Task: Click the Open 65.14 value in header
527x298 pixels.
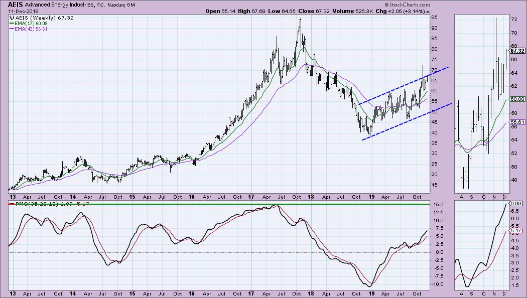Action: click(x=220, y=11)
